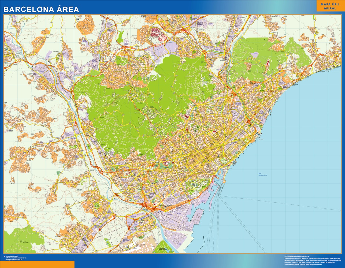Click the orange bar in the bottom-left footer
Image resolution: width=345 pixels, height=268 pixels.
coord(37,265)
